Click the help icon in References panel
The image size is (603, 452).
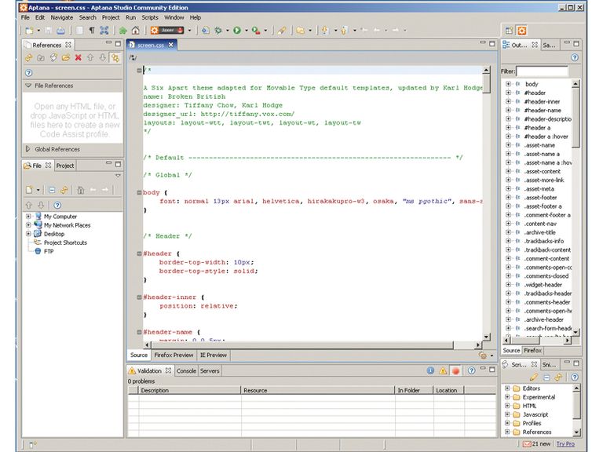pos(29,73)
